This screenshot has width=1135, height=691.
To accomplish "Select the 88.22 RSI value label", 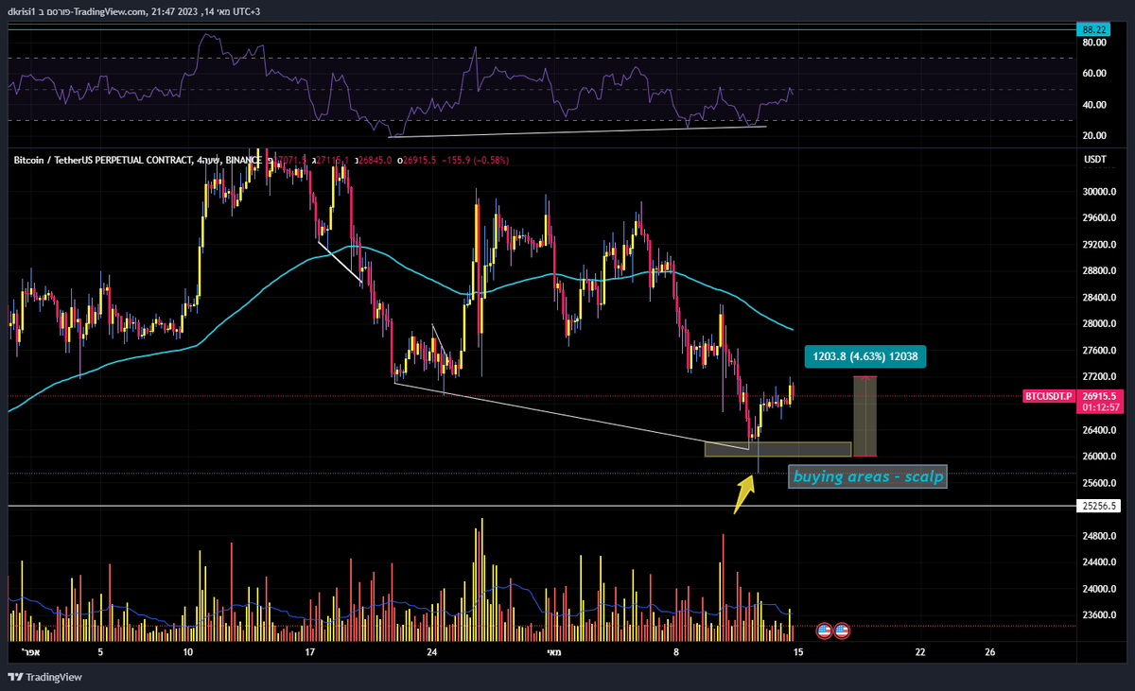I will click(x=1093, y=30).
